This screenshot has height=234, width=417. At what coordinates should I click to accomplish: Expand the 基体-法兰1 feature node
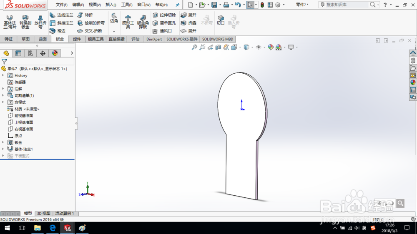click(3, 149)
